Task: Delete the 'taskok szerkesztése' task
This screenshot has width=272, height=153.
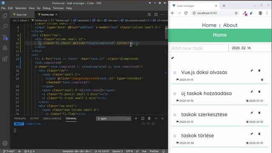Action: tap(259, 113)
